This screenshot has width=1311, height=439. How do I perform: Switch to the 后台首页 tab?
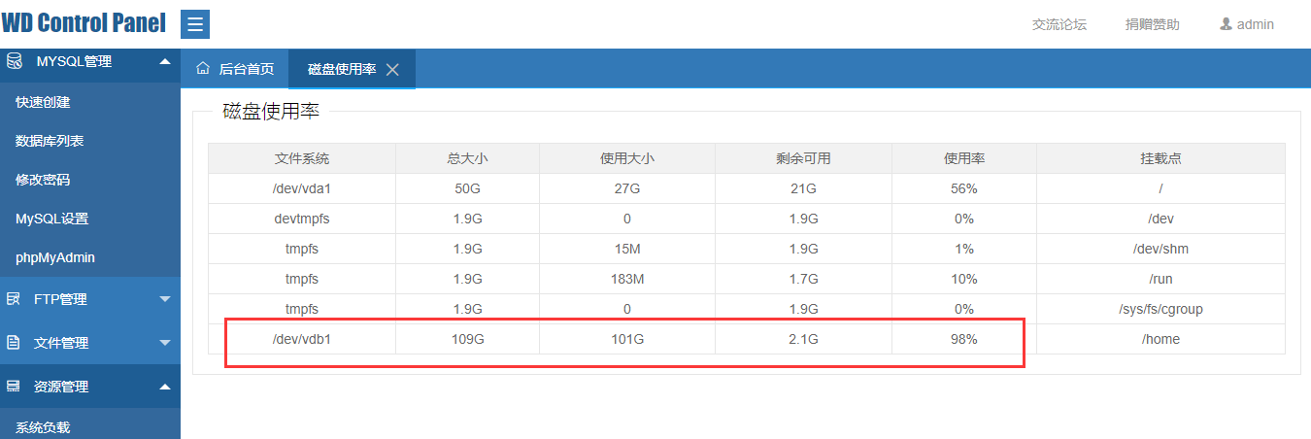235,69
